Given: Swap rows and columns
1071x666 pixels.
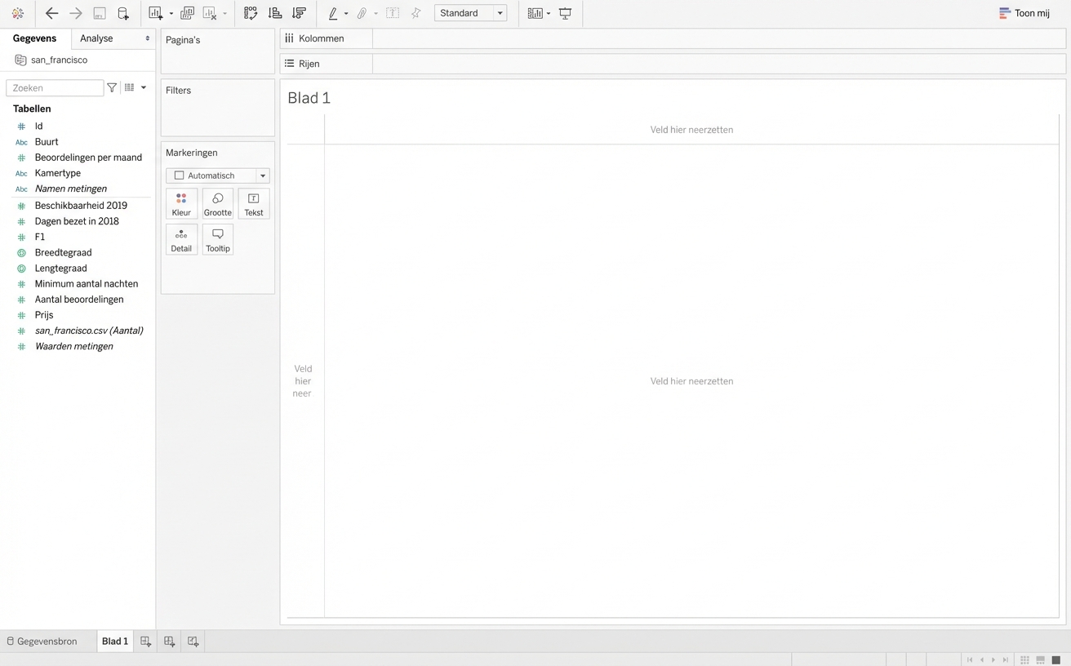Looking at the screenshot, I should (x=251, y=13).
